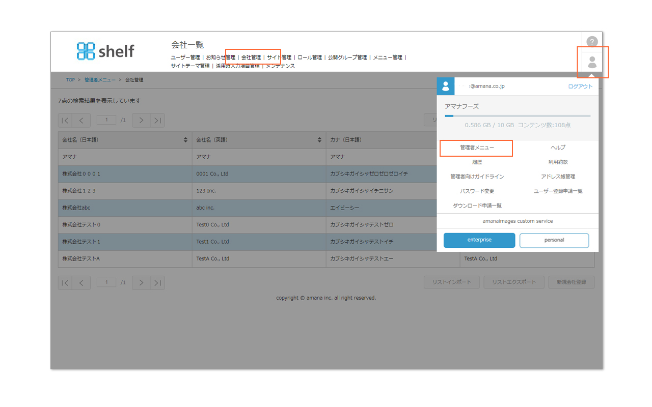This screenshot has height=407, width=652.
Task: Open メニュー管理 menu
Action: (x=388, y=57)
